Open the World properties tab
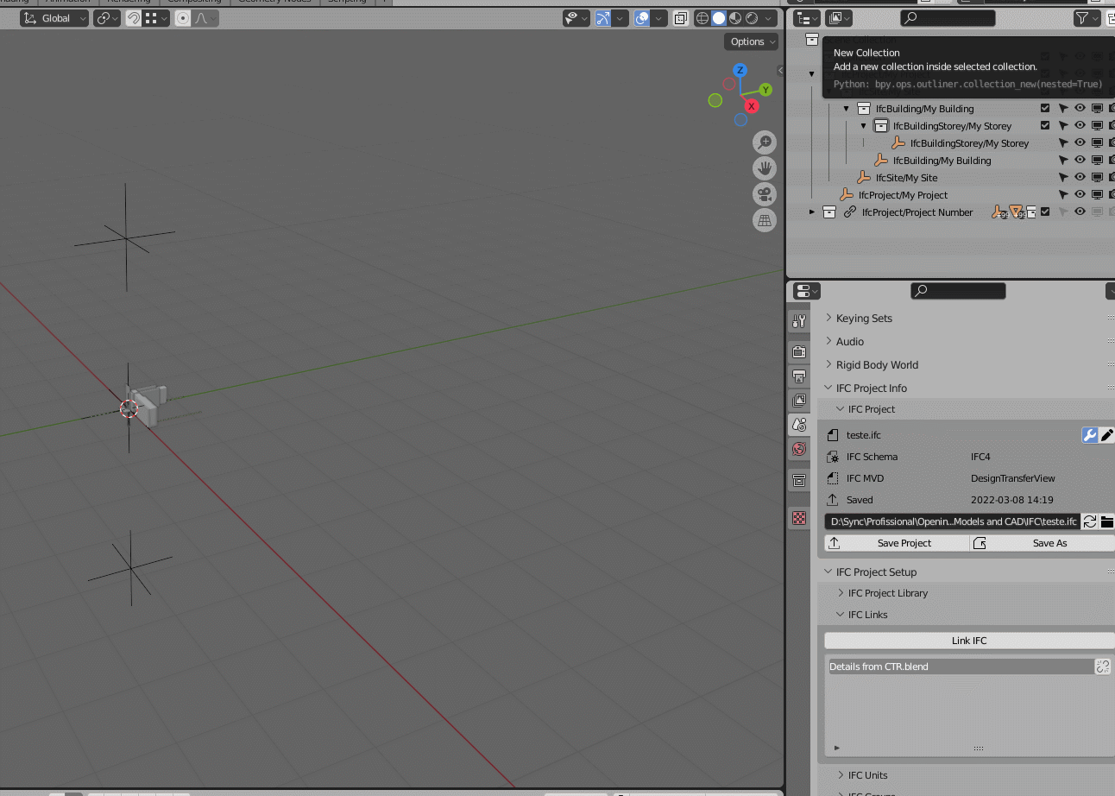1115x796 pixels. point(799,448)
